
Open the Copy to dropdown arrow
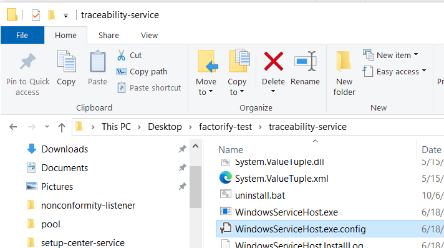coord(242,91)
